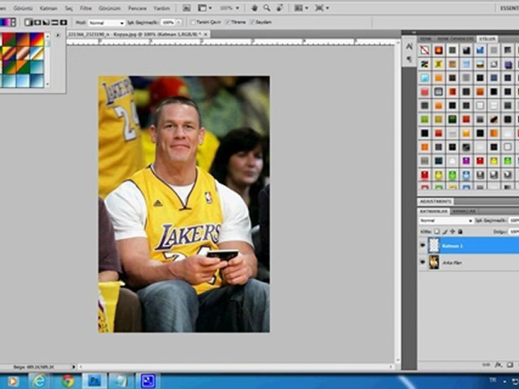Hide the Arka Plan layer eye

(x=422, y=263)
